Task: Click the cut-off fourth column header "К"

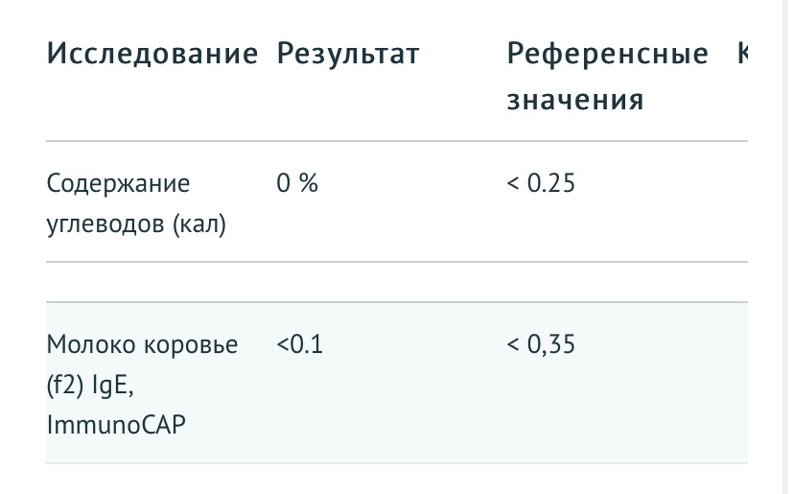Action: coord(741,55)
